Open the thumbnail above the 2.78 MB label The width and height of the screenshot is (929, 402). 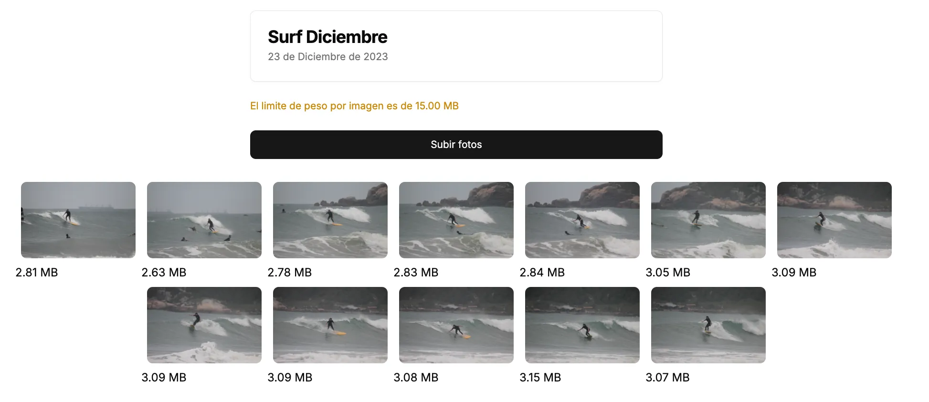330,220
